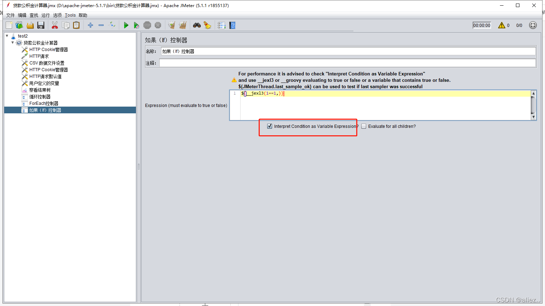Expand all nodes with plus icon
The image size is (545, 306).
(x=90, y=25)
